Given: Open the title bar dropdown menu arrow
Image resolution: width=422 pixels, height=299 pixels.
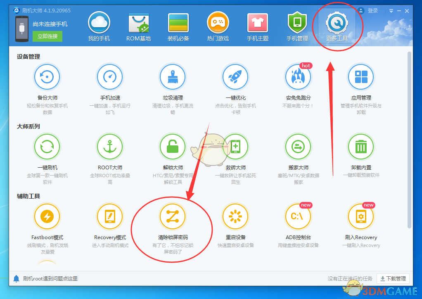Looking at the screenshot, I should (391, 11).
